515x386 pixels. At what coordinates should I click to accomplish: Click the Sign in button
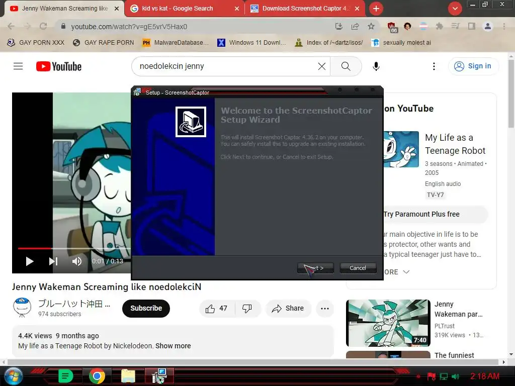473,66
